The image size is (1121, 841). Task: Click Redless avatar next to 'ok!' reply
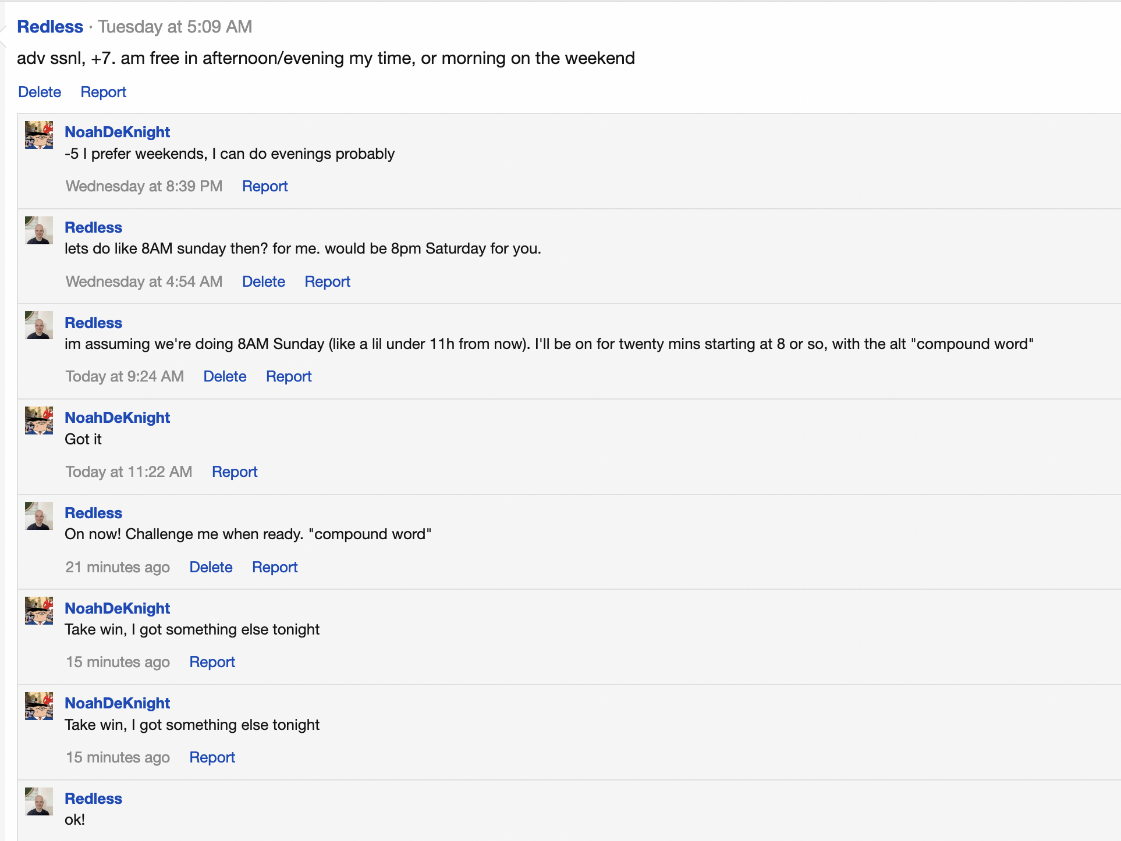(x=39, y=801)
